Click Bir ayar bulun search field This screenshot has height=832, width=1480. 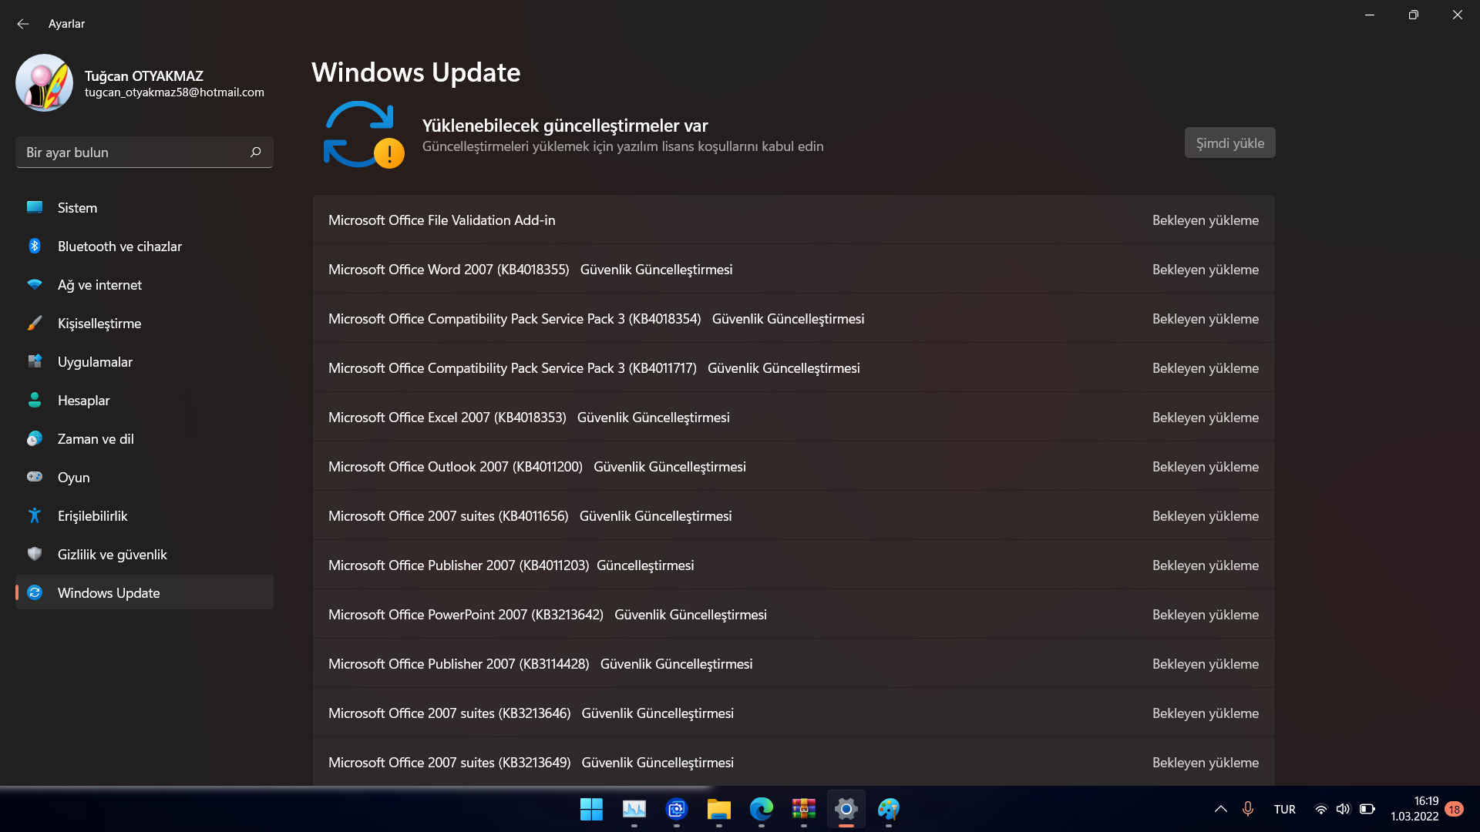(x=131, y=153)
